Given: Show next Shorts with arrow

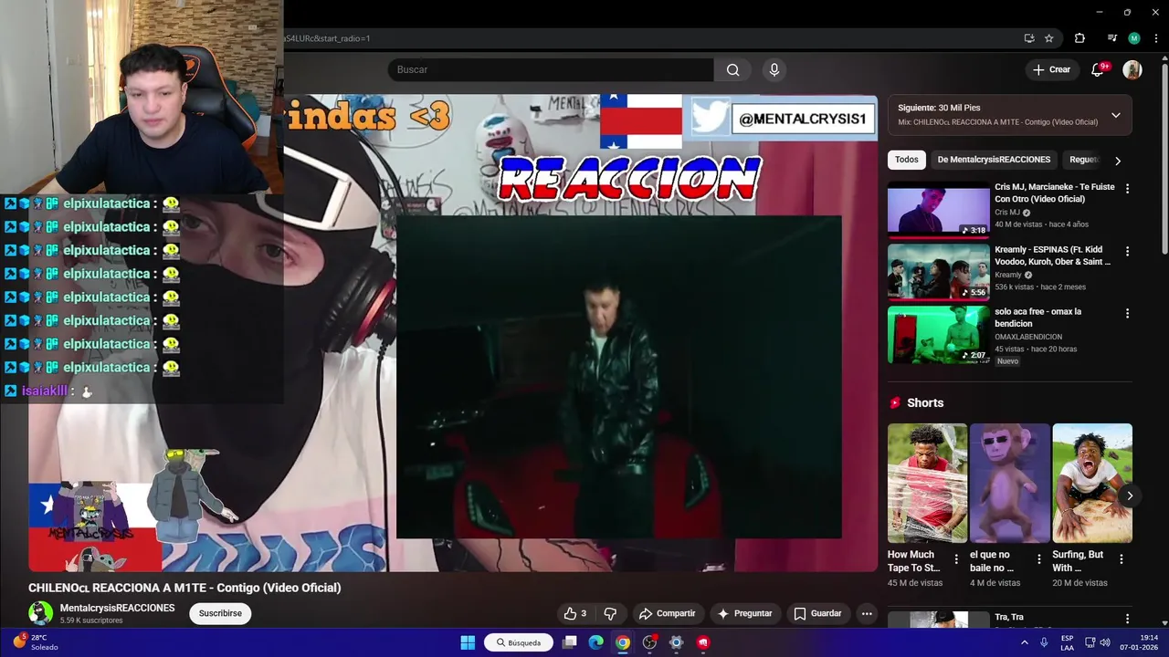Looking at the screenshot, I should (1130, 496).
